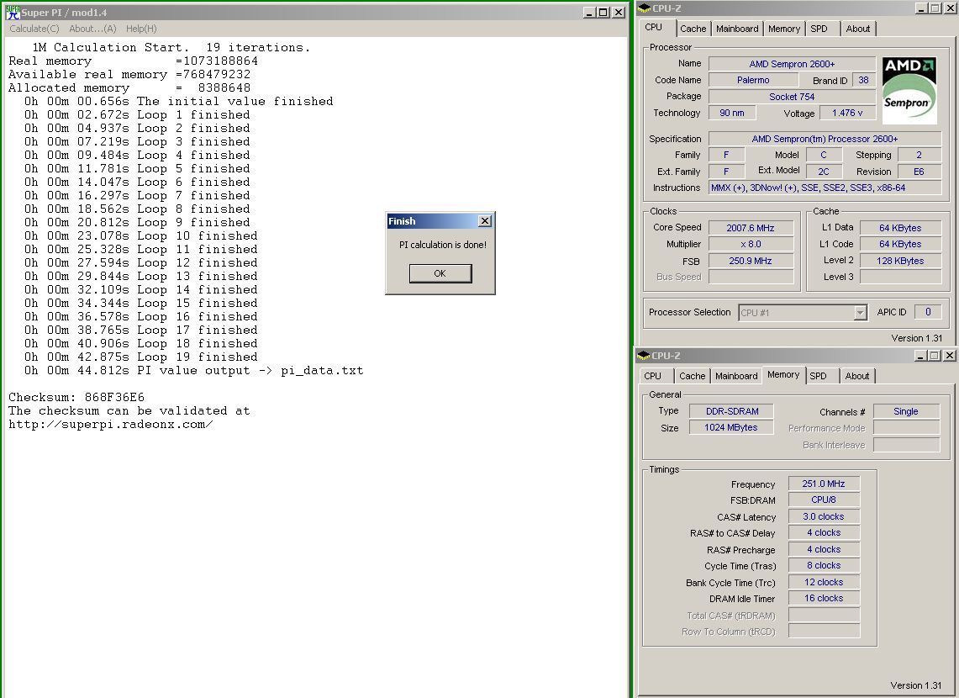Expand the Processor Selection CPU #1 dropdown
The width and height of the screenshot is (959, 698).
pyautogui.click(x=861, y=313)
